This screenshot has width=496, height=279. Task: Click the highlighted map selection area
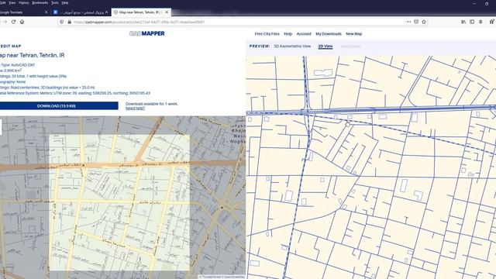(x=119, y=202)
